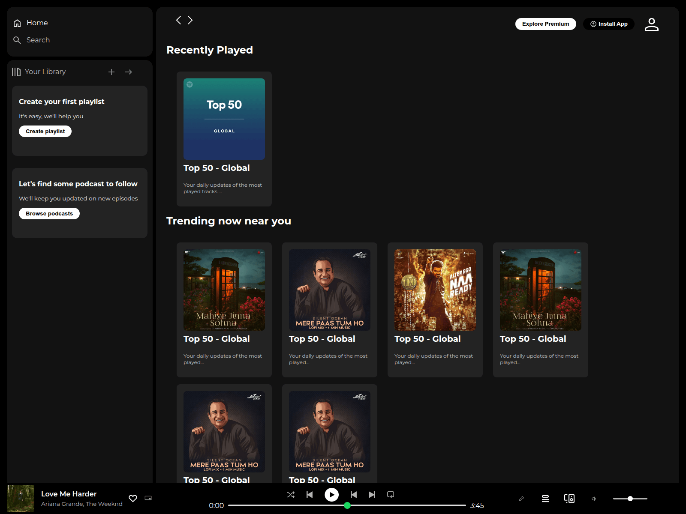This screenshot has height=514, width=686.
Task: Open Top 50 Global card in Recently Played
Action: 224,139
